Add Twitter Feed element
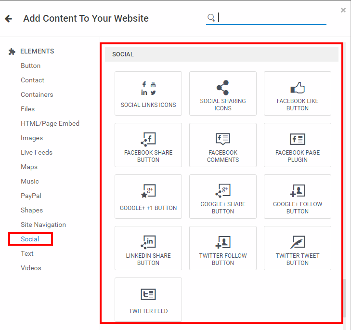Image resolution: width=351 pixels, height=330 pixels. (148, 300)
